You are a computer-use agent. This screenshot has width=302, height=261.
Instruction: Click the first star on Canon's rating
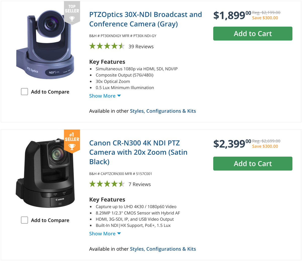[x=92, y=184]
